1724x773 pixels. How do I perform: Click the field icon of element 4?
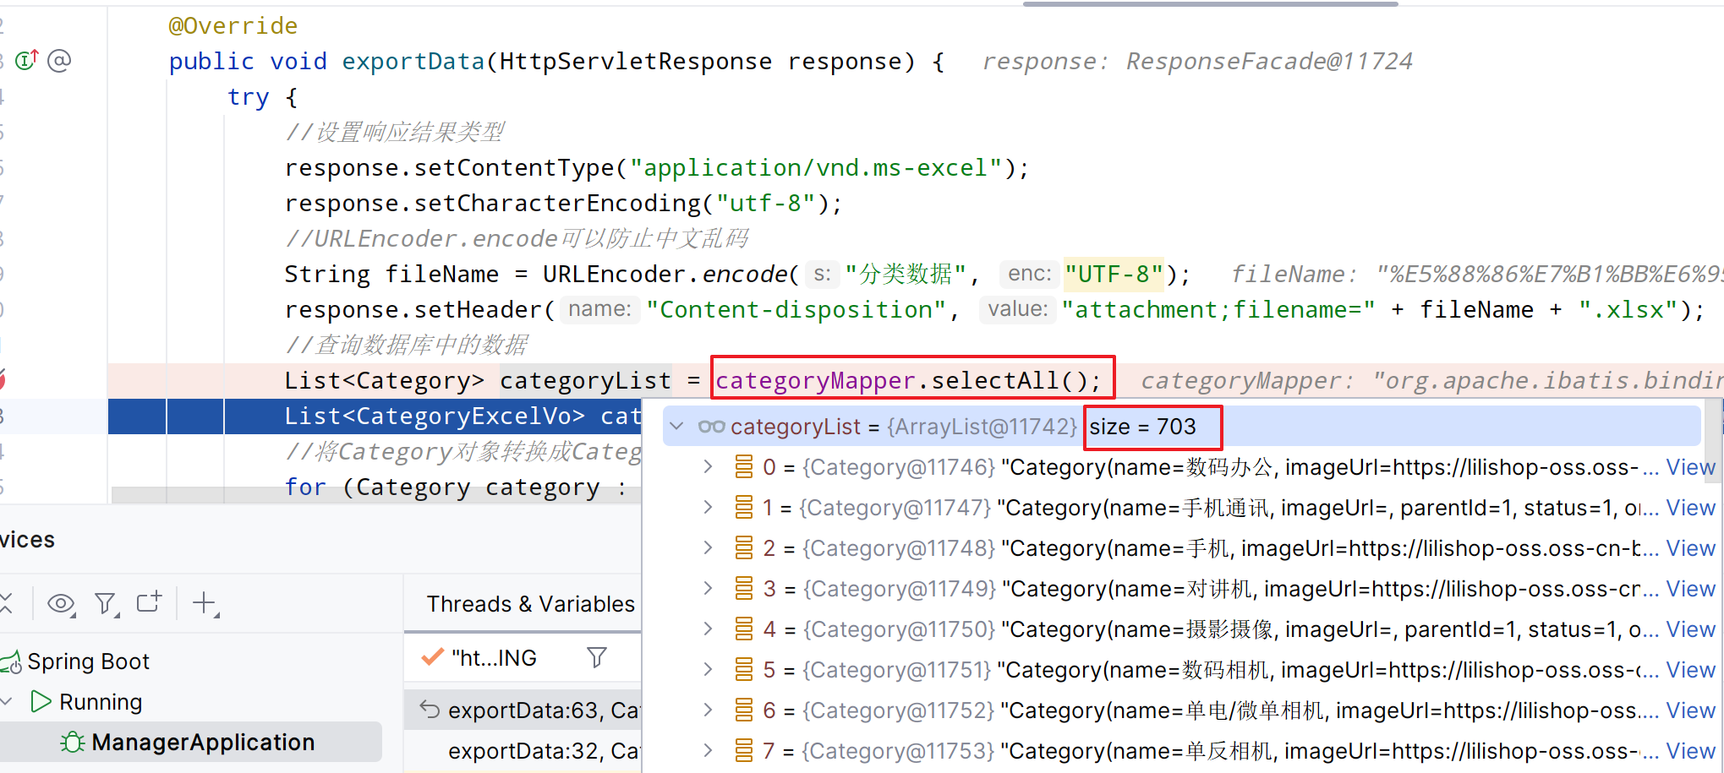pos(744,629)
